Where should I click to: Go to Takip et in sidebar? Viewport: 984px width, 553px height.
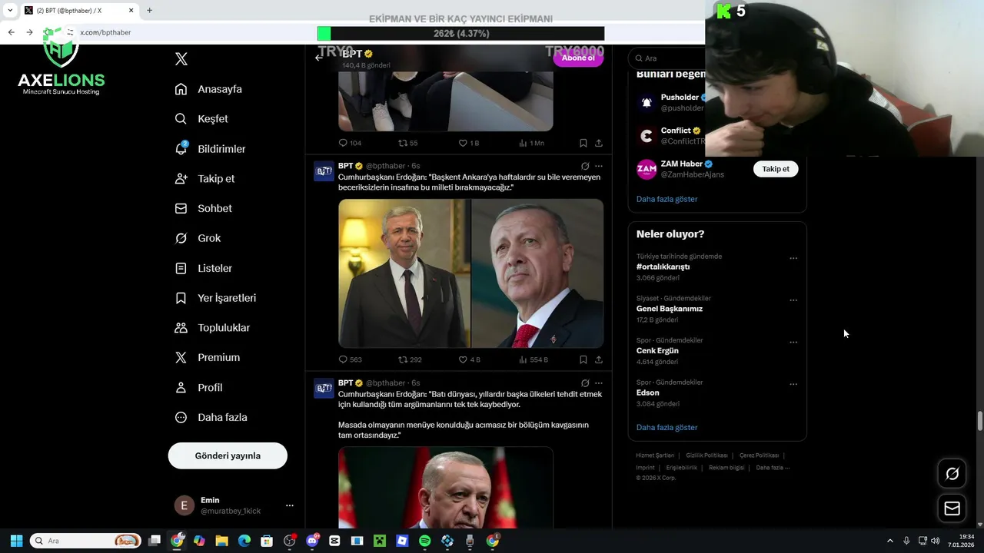[x=204, y=178]
